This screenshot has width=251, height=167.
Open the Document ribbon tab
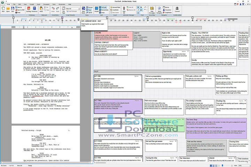(46, 4)
